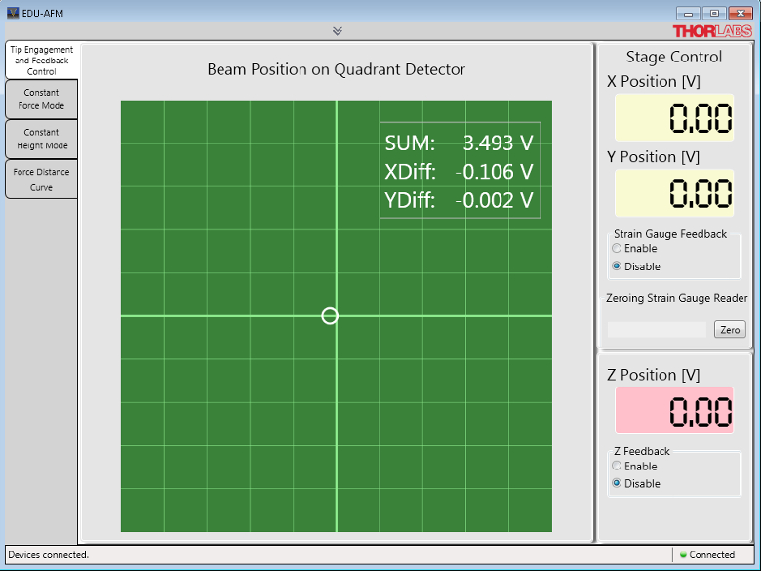Switch to Constant Force Mode tab
The image size is (761, 571).
pyautogui.click(x=41, y=99)
